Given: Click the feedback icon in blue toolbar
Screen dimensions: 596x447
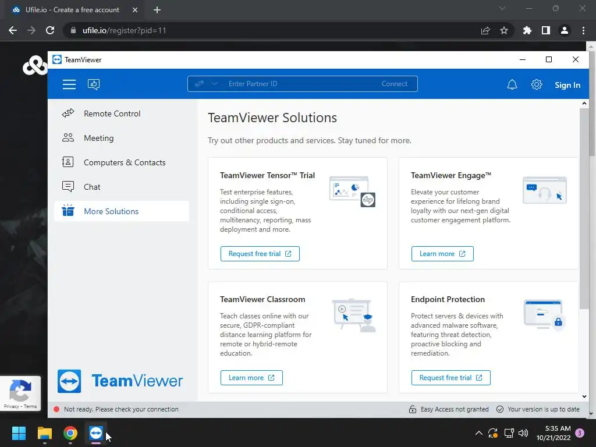Looking at the screenshot, I should (x=94, y=84).
